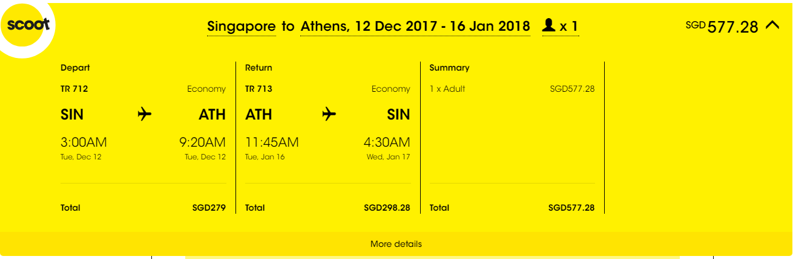Open the passenger count icon
This screenshot has height=259, width=793.
tap(549, 26)
